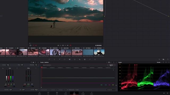Open the Perspective stabilization mode dropdown

click(111, 90)
